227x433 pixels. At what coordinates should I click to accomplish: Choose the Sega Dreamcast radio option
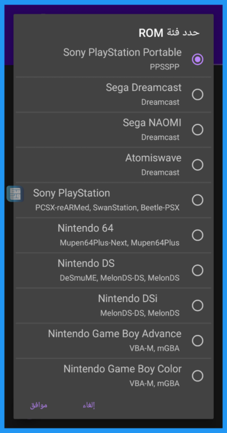(197, 94)
